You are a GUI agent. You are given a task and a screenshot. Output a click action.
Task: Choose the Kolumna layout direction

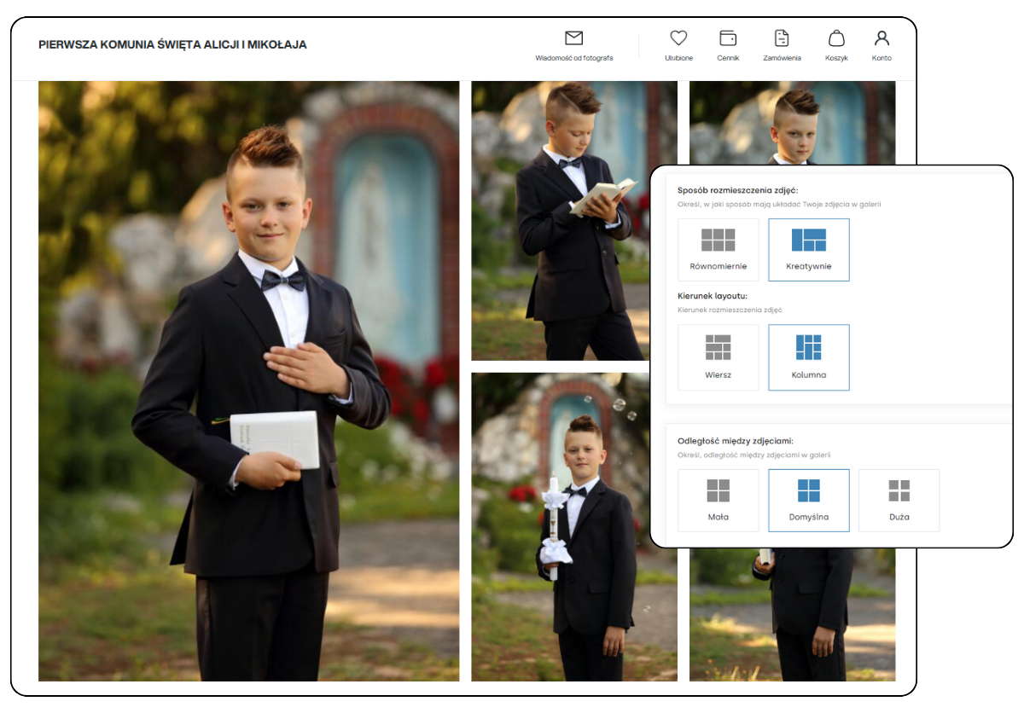click(808, 357)
